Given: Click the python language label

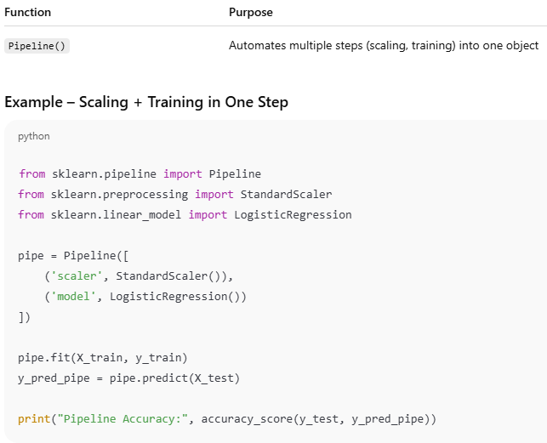Looking at the screenshot, I should point(34,136).
